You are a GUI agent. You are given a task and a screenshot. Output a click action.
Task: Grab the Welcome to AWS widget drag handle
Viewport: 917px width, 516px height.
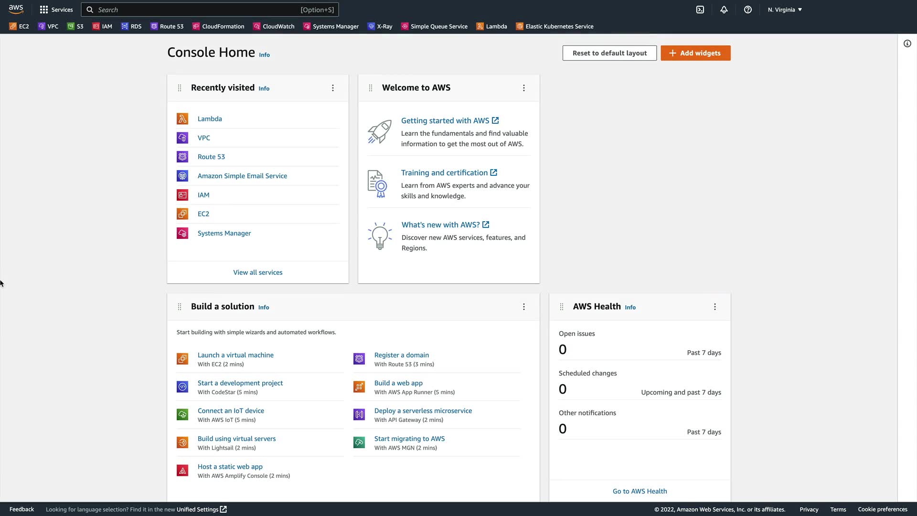point(371,88)
